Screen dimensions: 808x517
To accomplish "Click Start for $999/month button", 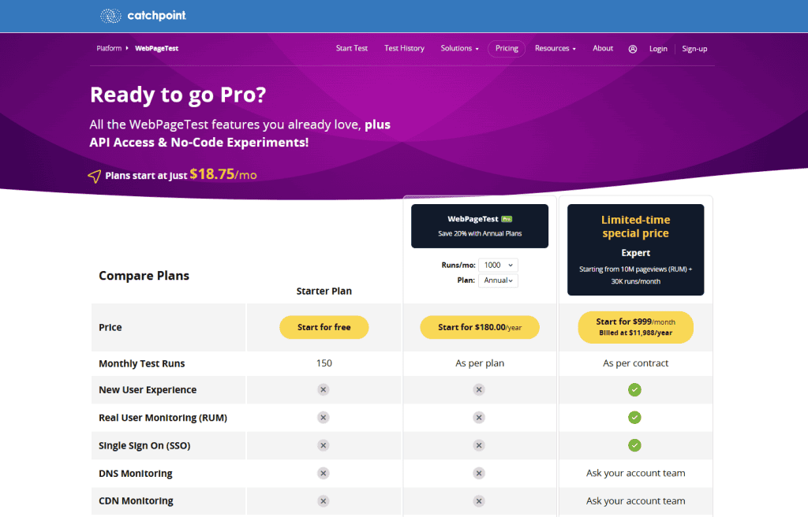I will (635, 328).
